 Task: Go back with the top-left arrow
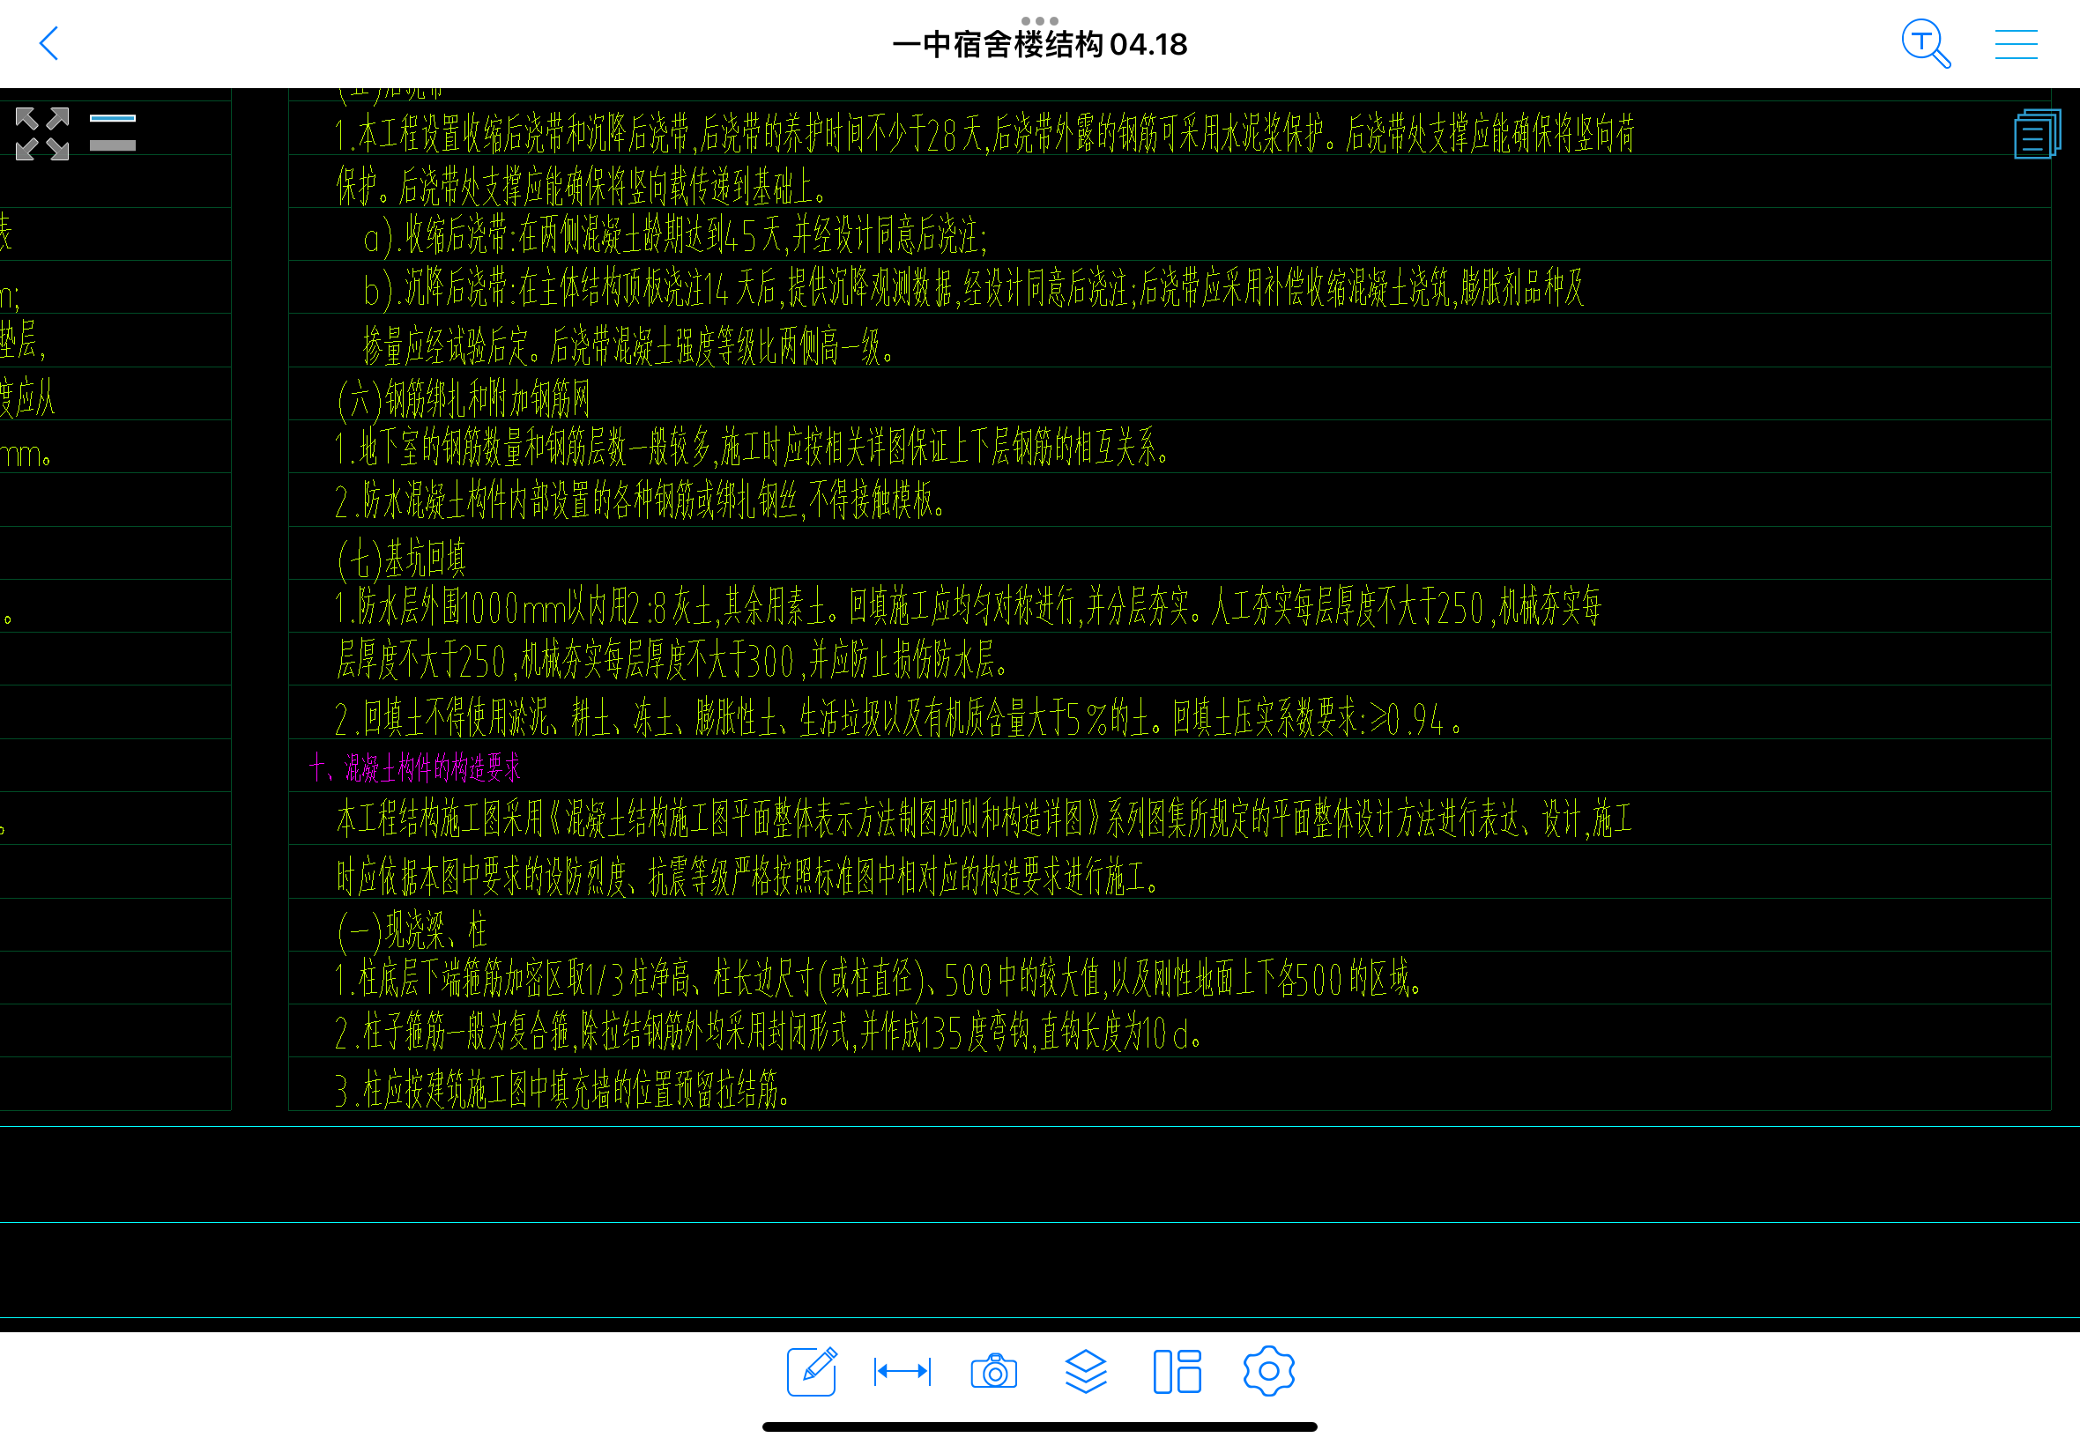48,43
